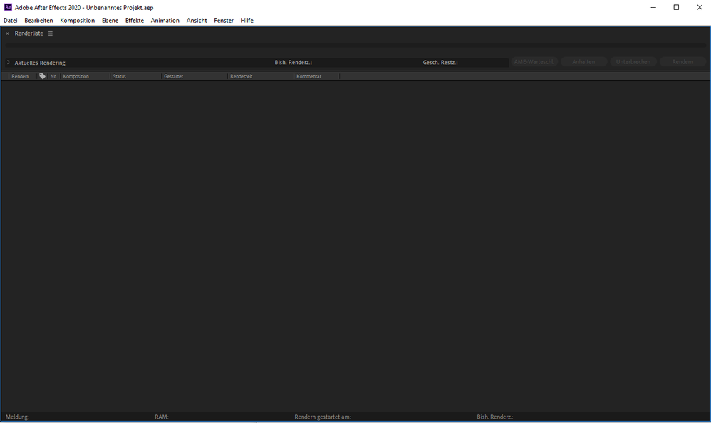Viewport: 711px width, 423px height.
Task: Click the 'Meldung:' status bar entry
Action: coord(17,417)
